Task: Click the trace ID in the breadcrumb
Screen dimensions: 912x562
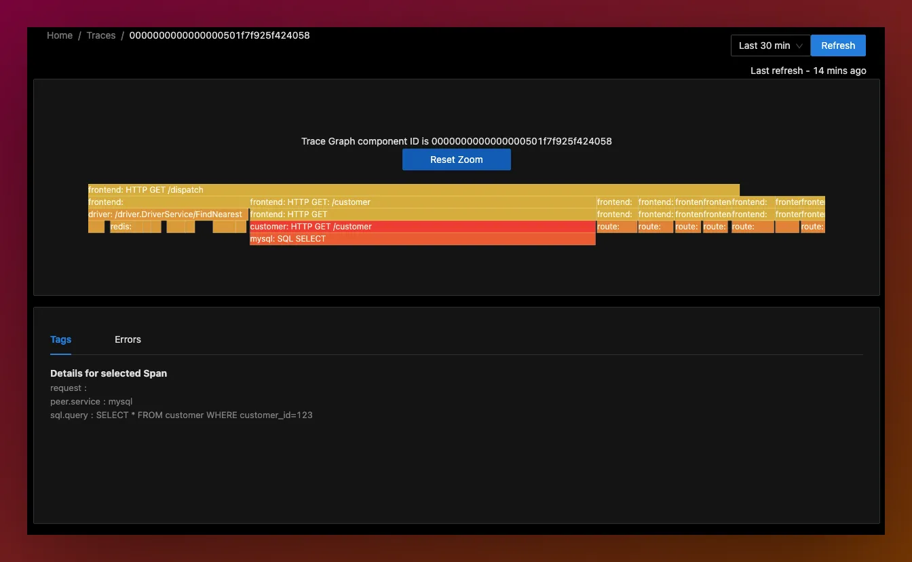Action: [x=219, y=35]
